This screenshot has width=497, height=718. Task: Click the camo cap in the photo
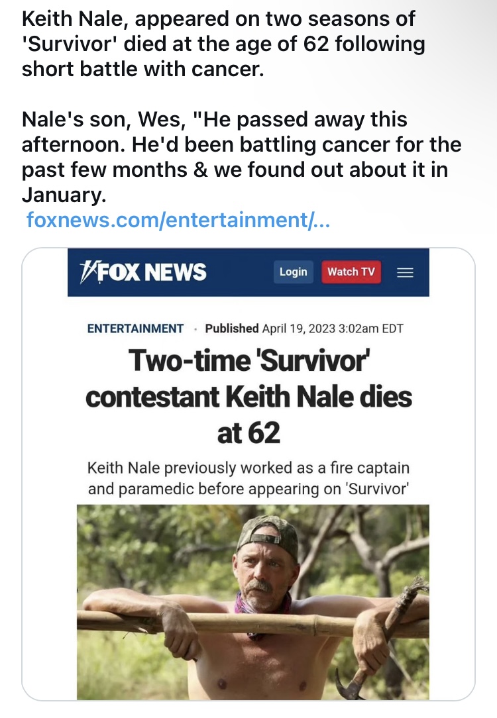(269, 530)
